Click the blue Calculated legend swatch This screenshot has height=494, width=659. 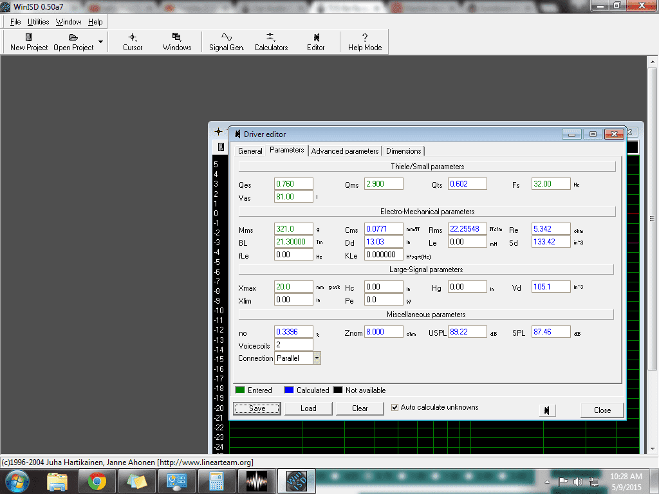coord(289,390)
